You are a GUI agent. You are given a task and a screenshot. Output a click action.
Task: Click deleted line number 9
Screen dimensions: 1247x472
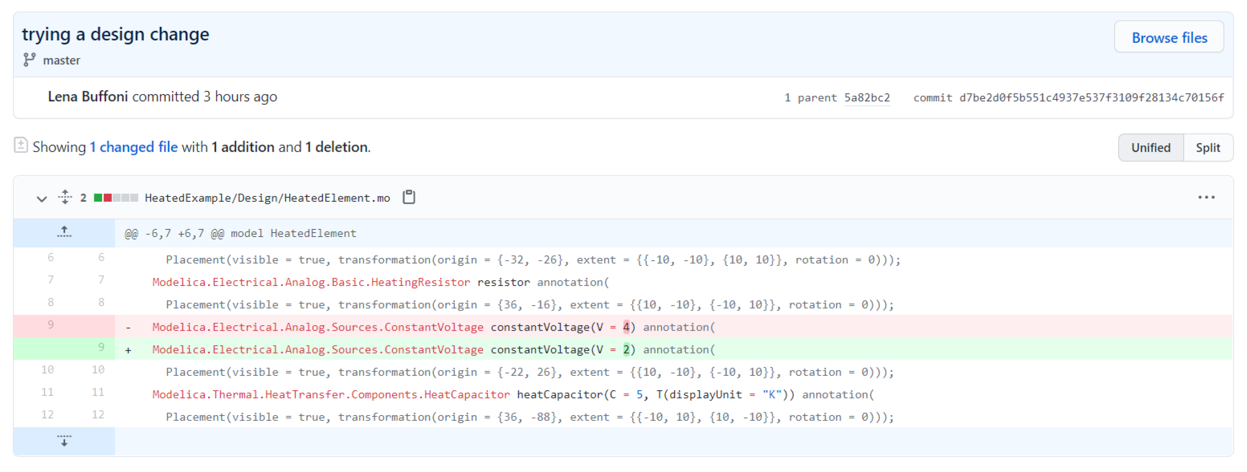(51, 325)
